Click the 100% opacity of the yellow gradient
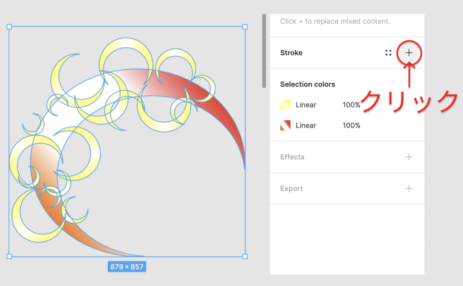Screen dimensions: 463x286 tap(351, 105)
